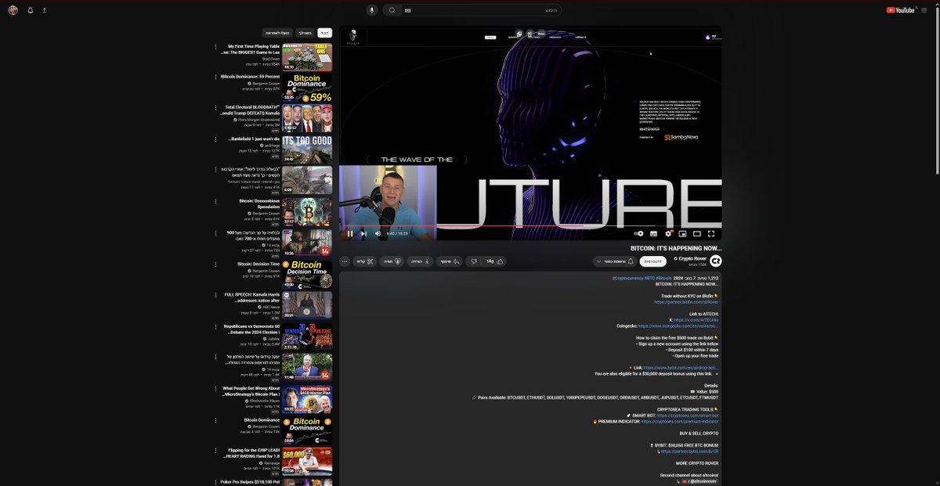940x486 pixels.
Task: Click the #Cryptocurrency hashtag in description
Action: tap(628, 278)
